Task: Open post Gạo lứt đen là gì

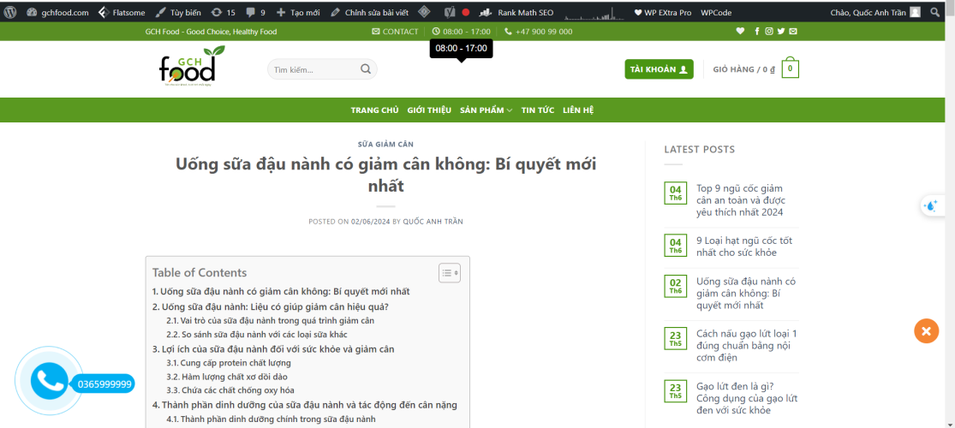Action: pyautogui.click(x=747, y=398)
